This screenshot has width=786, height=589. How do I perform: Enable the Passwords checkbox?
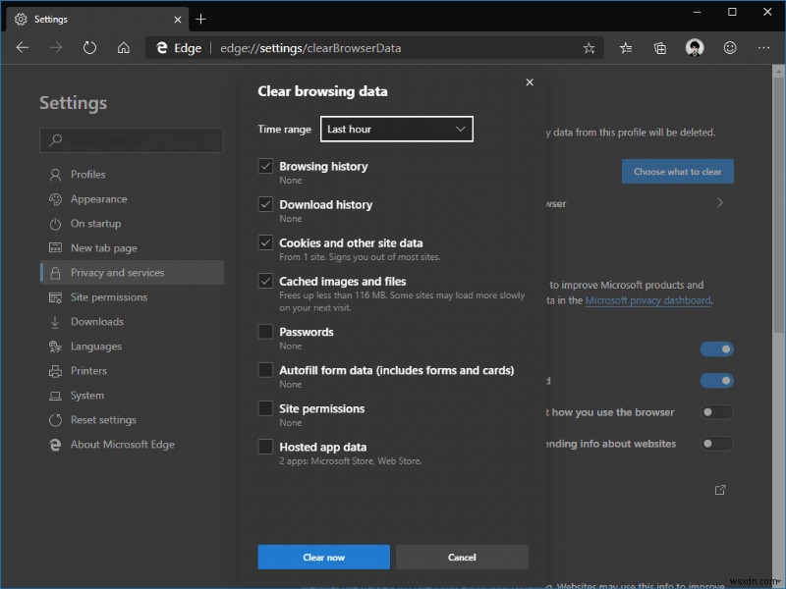[x=265, y=332]
